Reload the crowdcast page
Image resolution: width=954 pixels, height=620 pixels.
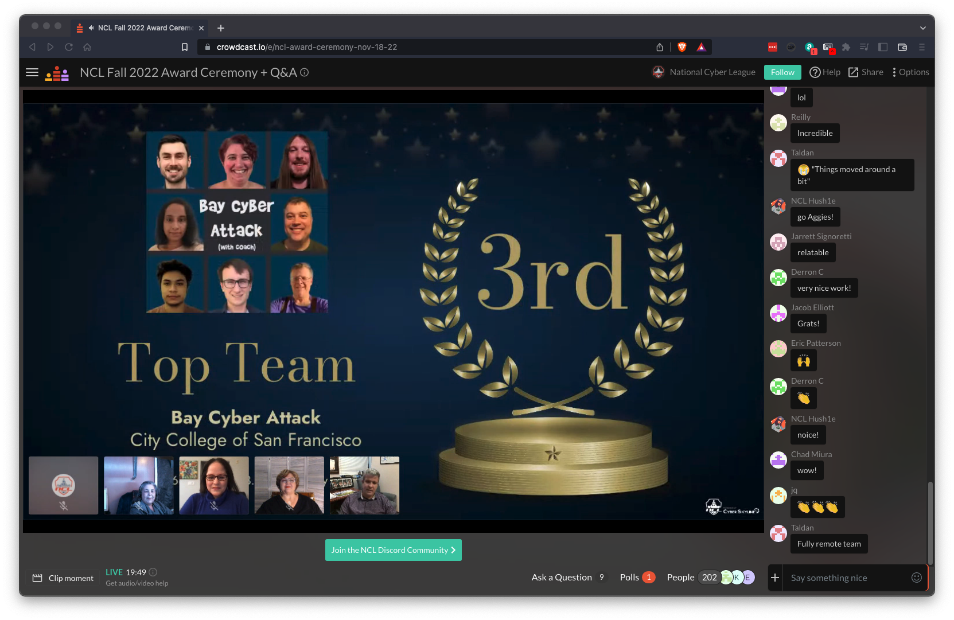point(69,47)
